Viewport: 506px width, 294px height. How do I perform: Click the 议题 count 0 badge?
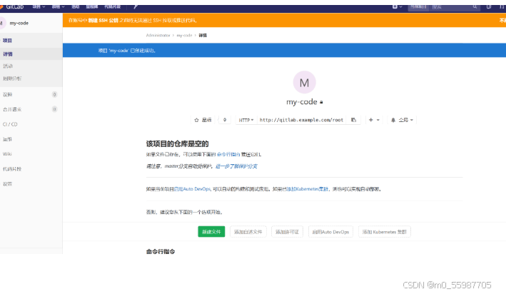tap(54, 95)
